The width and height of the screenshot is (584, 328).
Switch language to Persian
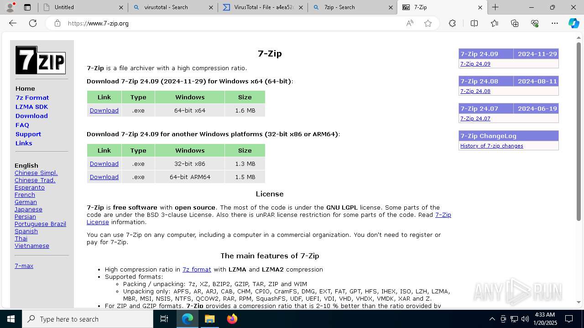click(25, 216)
